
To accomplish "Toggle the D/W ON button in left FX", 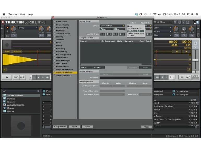I will tap(14, 35).
